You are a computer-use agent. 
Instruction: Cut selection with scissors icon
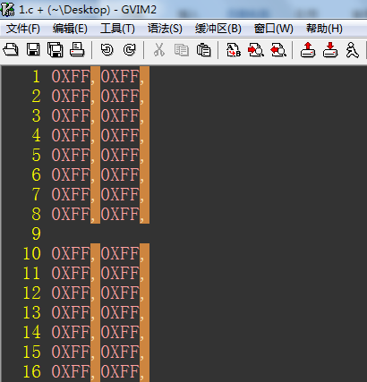click(159, 49)
